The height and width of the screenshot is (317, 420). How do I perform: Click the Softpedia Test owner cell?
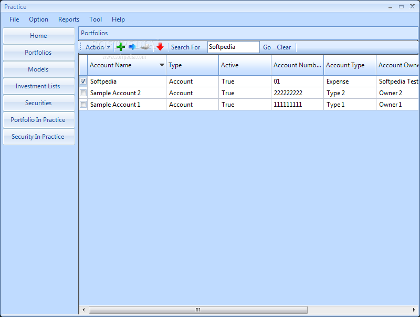(x=397, y=81)
